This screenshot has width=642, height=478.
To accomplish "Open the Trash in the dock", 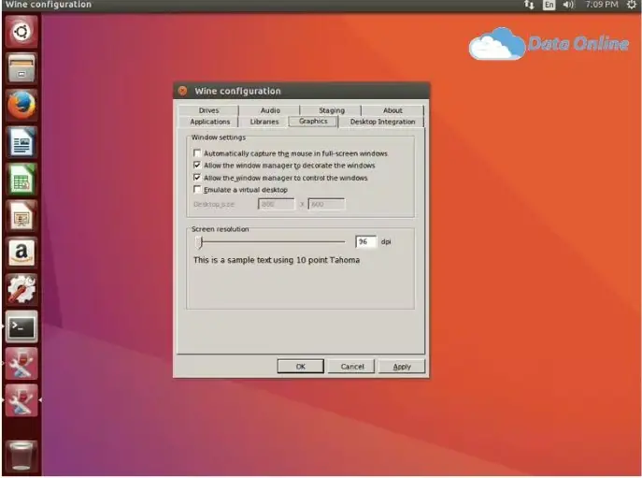I will point(21,456).
